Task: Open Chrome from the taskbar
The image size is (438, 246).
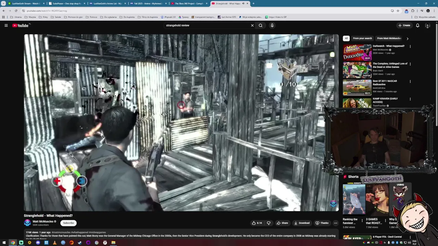Action: coord(13,243)
